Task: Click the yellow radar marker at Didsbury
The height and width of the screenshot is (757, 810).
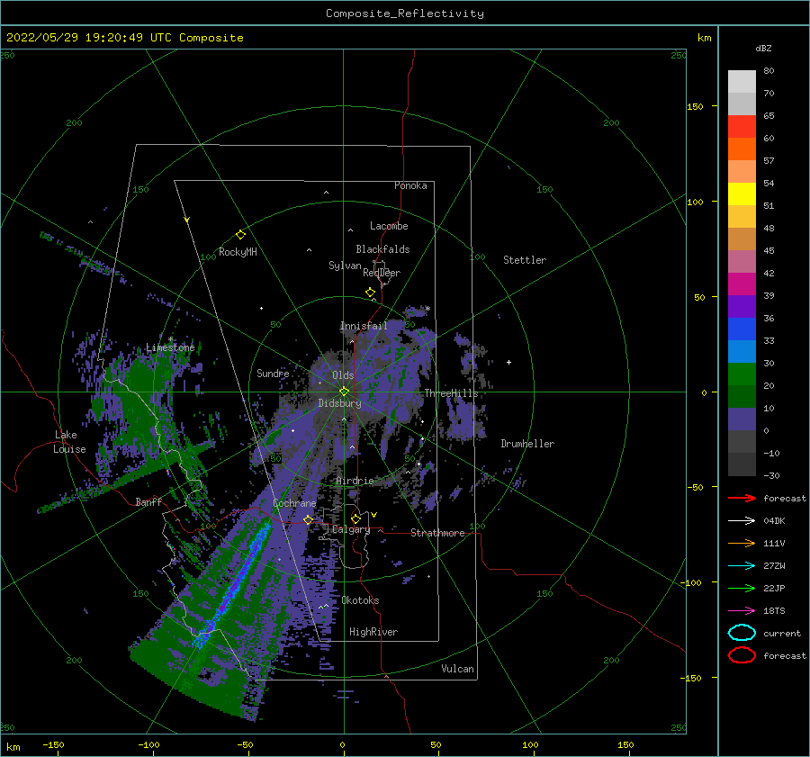Action: [x=344, y=392]
